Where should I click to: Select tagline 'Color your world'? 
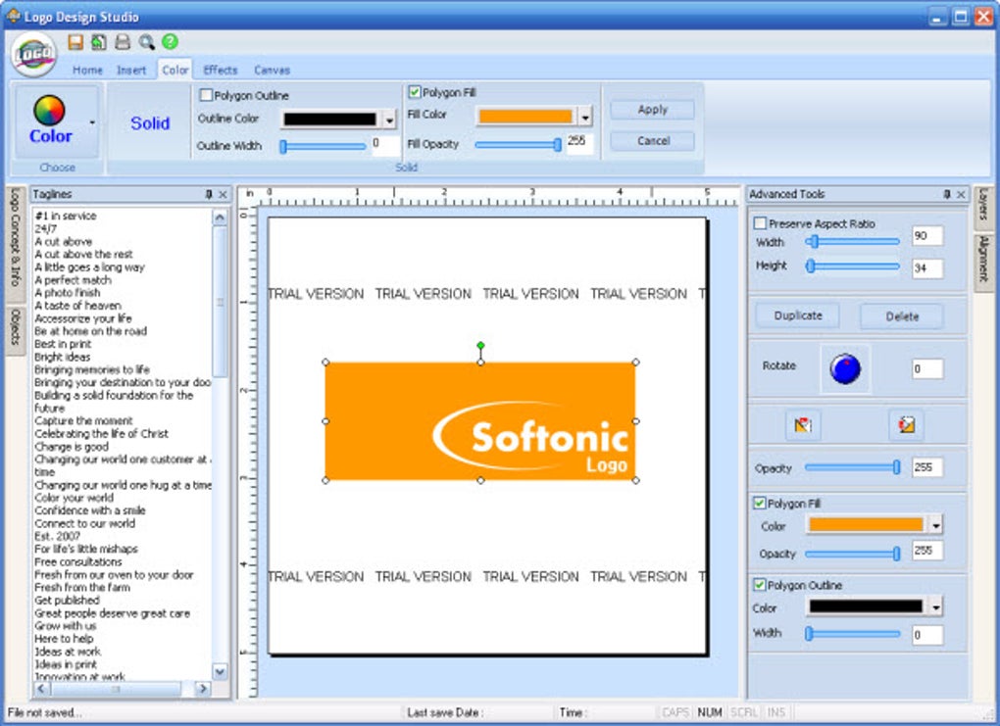coord(74,498)
